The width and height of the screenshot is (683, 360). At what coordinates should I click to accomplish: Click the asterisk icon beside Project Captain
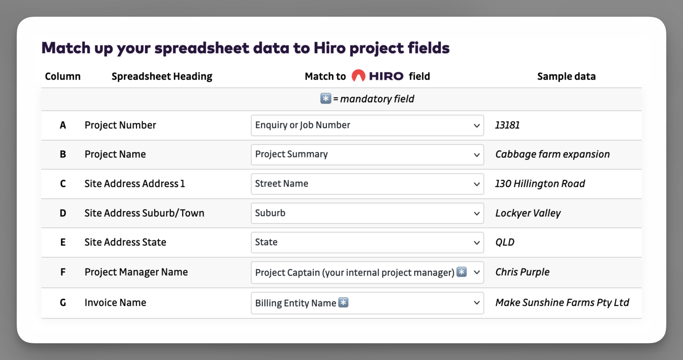461,272
